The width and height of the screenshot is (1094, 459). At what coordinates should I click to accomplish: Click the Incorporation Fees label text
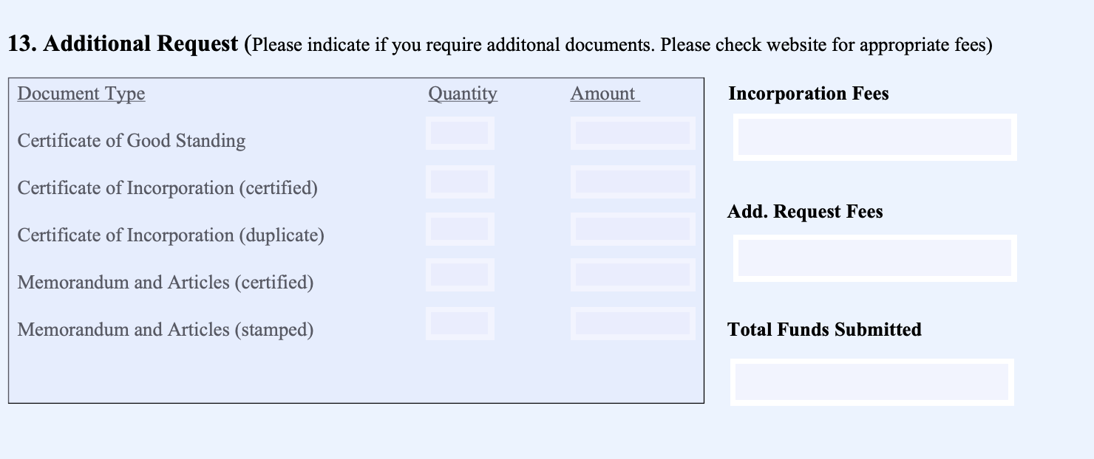(808, 93)
